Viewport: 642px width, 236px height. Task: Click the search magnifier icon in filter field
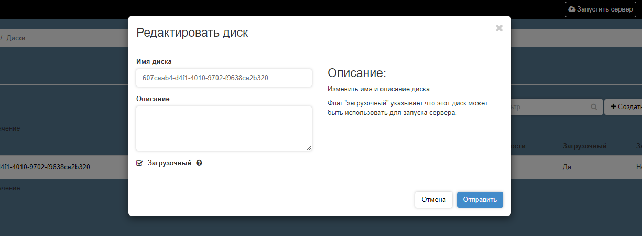point(594,107)
